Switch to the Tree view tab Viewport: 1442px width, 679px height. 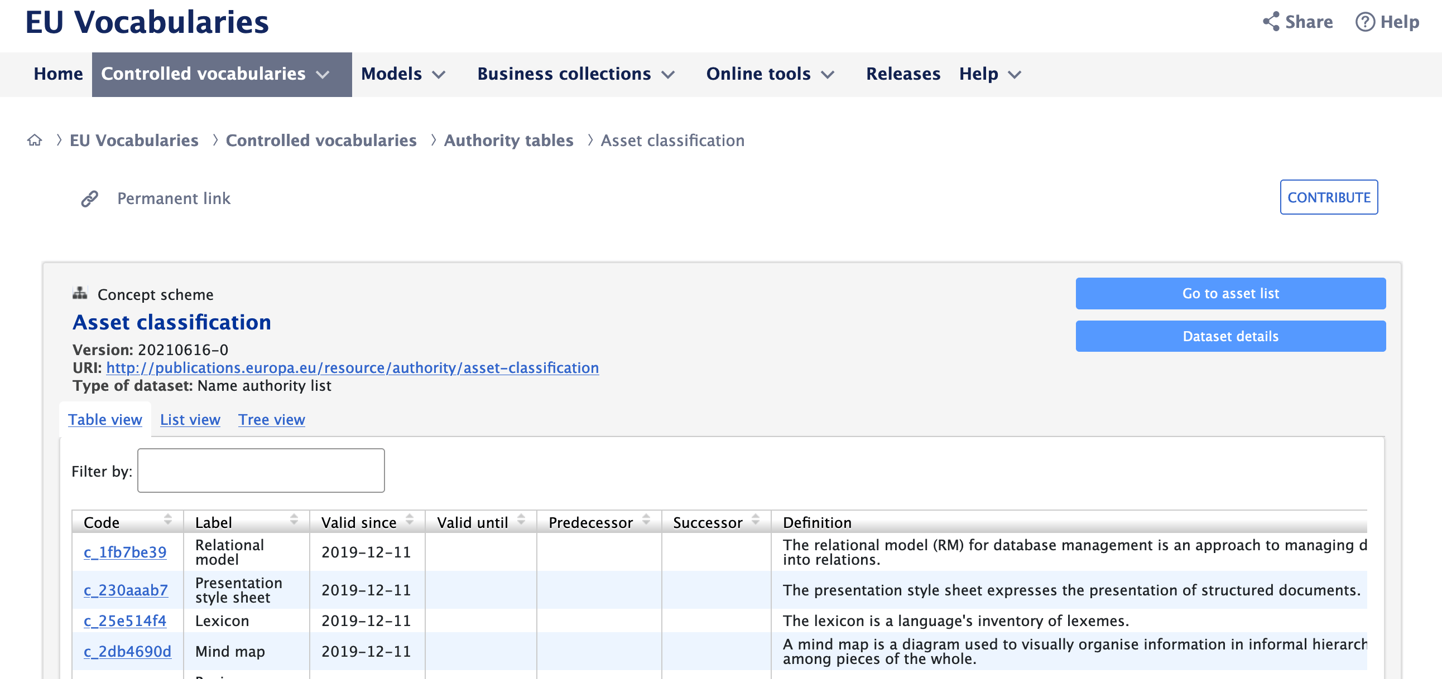(272, 419)
